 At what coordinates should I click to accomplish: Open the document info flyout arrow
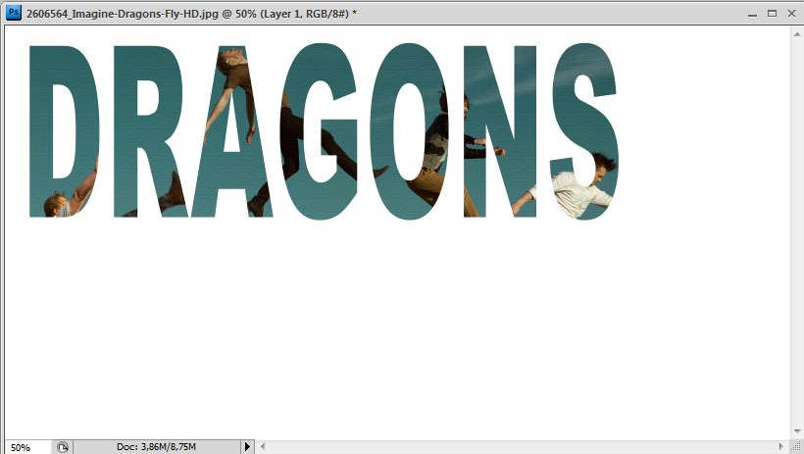[x=247, y=447]
